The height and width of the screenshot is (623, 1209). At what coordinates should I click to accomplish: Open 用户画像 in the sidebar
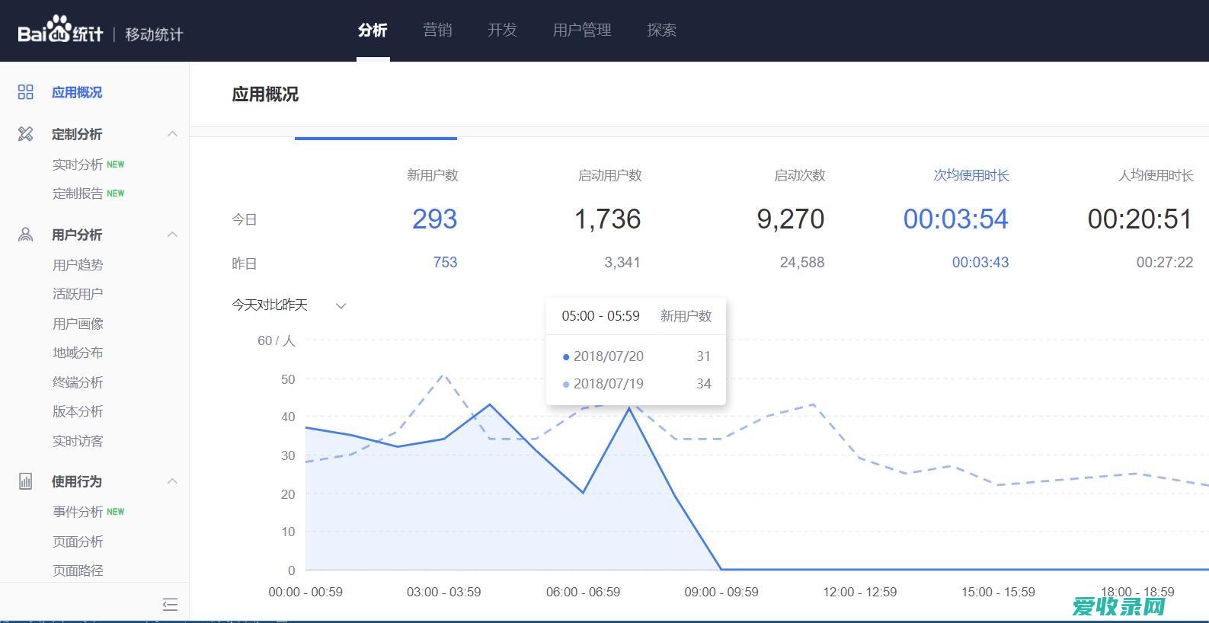(78, 324)
